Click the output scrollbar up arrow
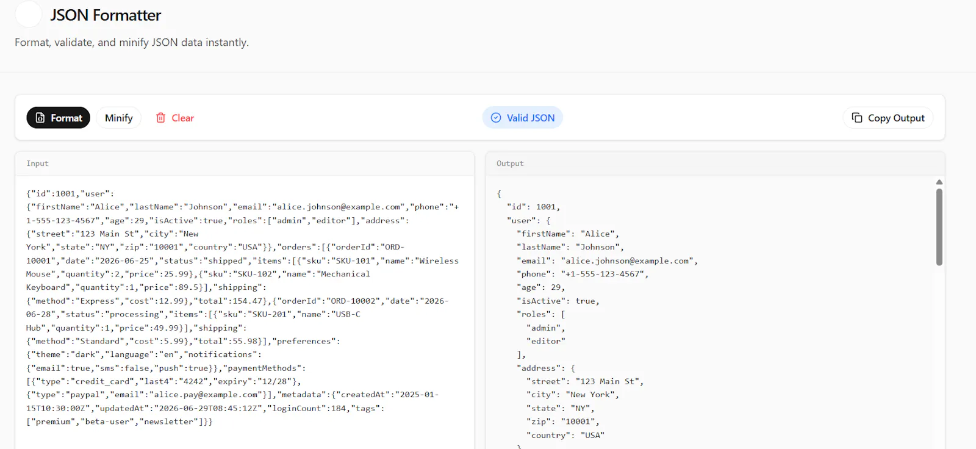This screenshot has height=449, width=976. (x=939, y=182)
